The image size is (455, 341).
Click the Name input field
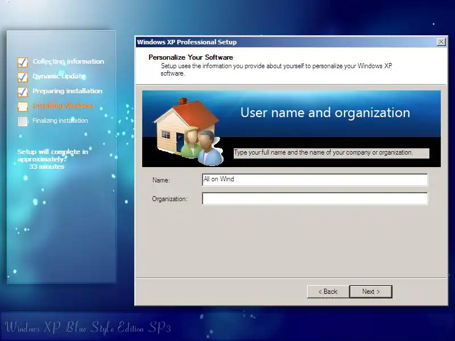(x=315, y=180)
